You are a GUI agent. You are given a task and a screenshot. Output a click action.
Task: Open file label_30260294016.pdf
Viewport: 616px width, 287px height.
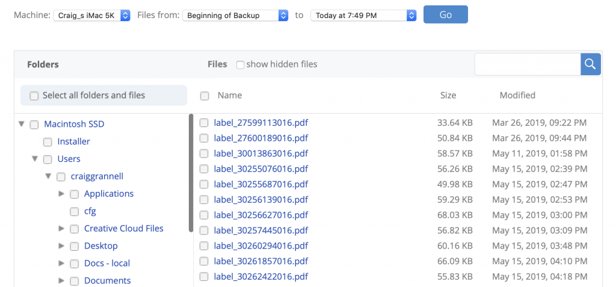pos(261,245)
